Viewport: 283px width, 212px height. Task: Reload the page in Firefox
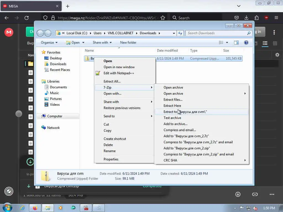tap(27, 18)
